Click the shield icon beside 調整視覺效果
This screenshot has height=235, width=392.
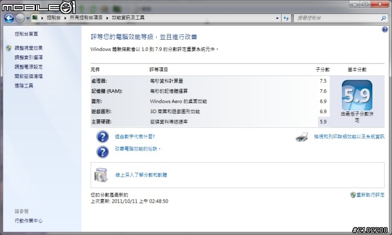pyautogui.click(x=9, y=48)
